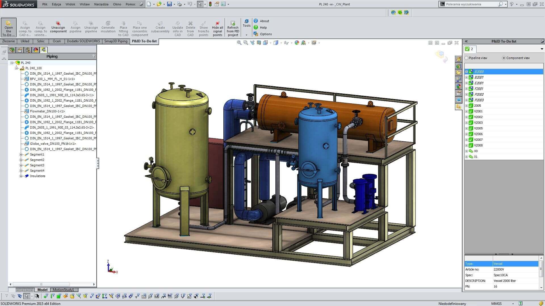Click Unassign component in the ribbon
Viewport: 545px width, 306px height.
(58, 27)
